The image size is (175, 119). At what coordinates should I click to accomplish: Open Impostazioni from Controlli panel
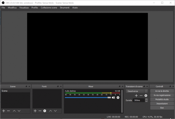[162, 104]
